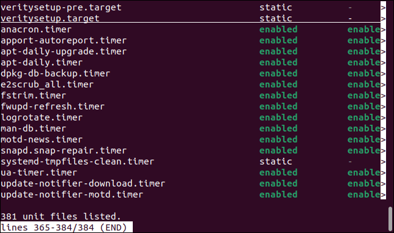Viewport: 394px width, 233px height.
Task: Click the dpkg-db-backup.timer unit name
Action: click(x=56, y=73)
